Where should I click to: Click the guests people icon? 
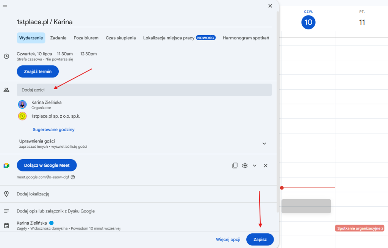(x=6, y=90)
